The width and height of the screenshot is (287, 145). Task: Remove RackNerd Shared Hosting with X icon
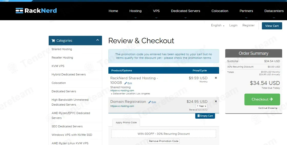click(x=216, y=78)
